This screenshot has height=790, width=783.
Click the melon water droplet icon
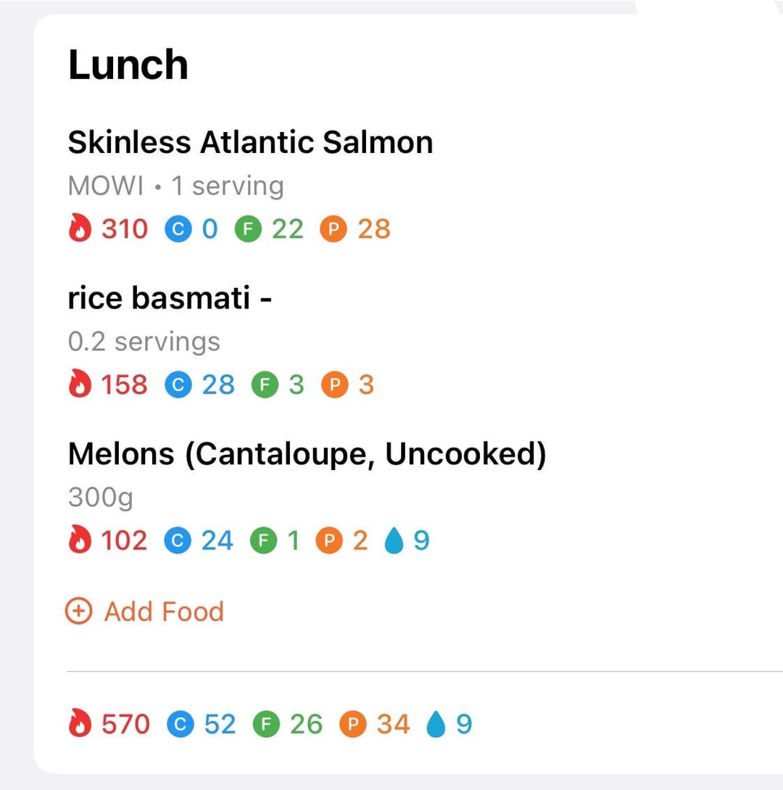pos(394,540)
